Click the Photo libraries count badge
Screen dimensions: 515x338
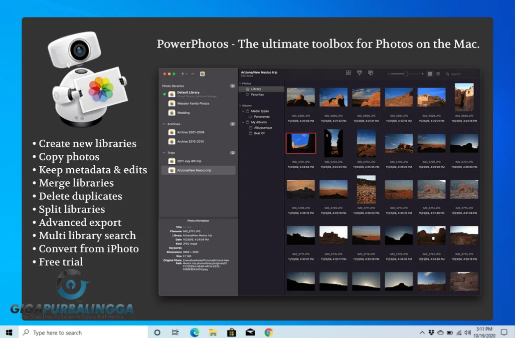point(232,86)
